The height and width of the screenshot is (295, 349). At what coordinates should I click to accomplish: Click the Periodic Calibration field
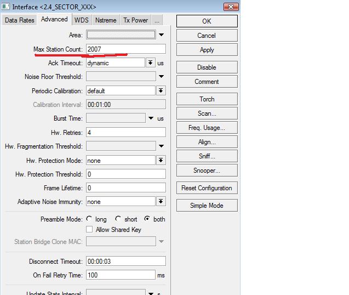[x=121, y=90]
